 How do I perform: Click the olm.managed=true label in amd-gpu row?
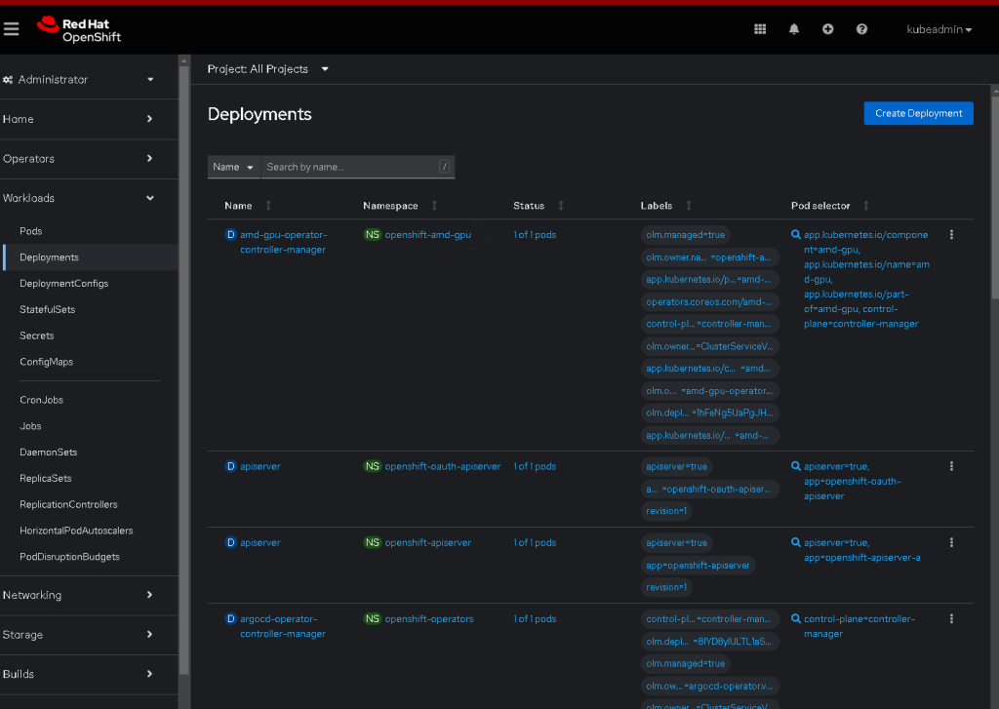[685, 235]
